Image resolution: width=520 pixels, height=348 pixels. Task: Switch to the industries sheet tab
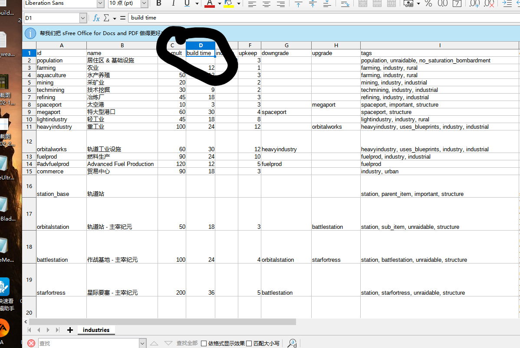pyautogui.click(x=96, y=330)
